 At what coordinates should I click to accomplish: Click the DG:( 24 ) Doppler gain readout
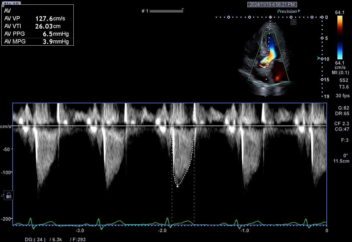[x=35, y=240]
